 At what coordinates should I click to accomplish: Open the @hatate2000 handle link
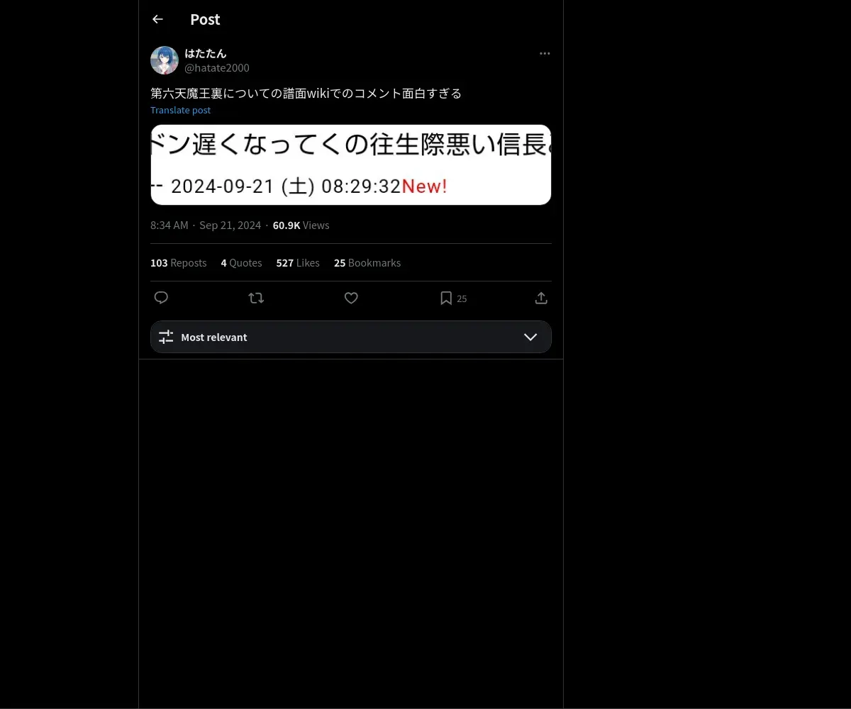click(x=217, y=67)
